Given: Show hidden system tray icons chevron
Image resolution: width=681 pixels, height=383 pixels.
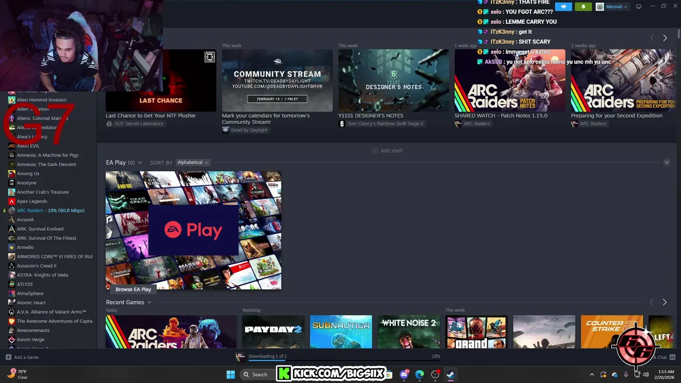Looking at the screenshot, I should 592,374.
